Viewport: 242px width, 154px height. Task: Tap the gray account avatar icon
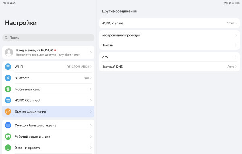pyautogui.click(x=9, y=52)
